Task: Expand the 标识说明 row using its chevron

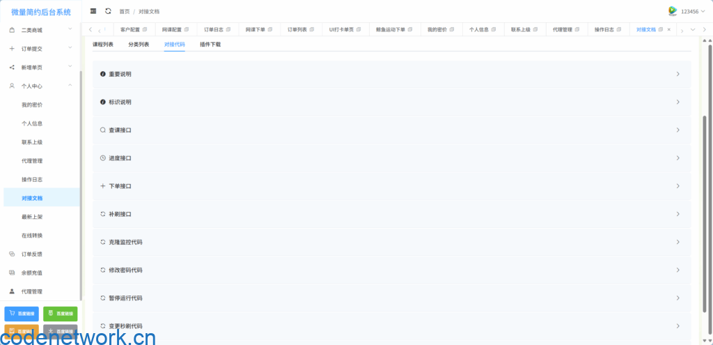Action: point(678,102)
